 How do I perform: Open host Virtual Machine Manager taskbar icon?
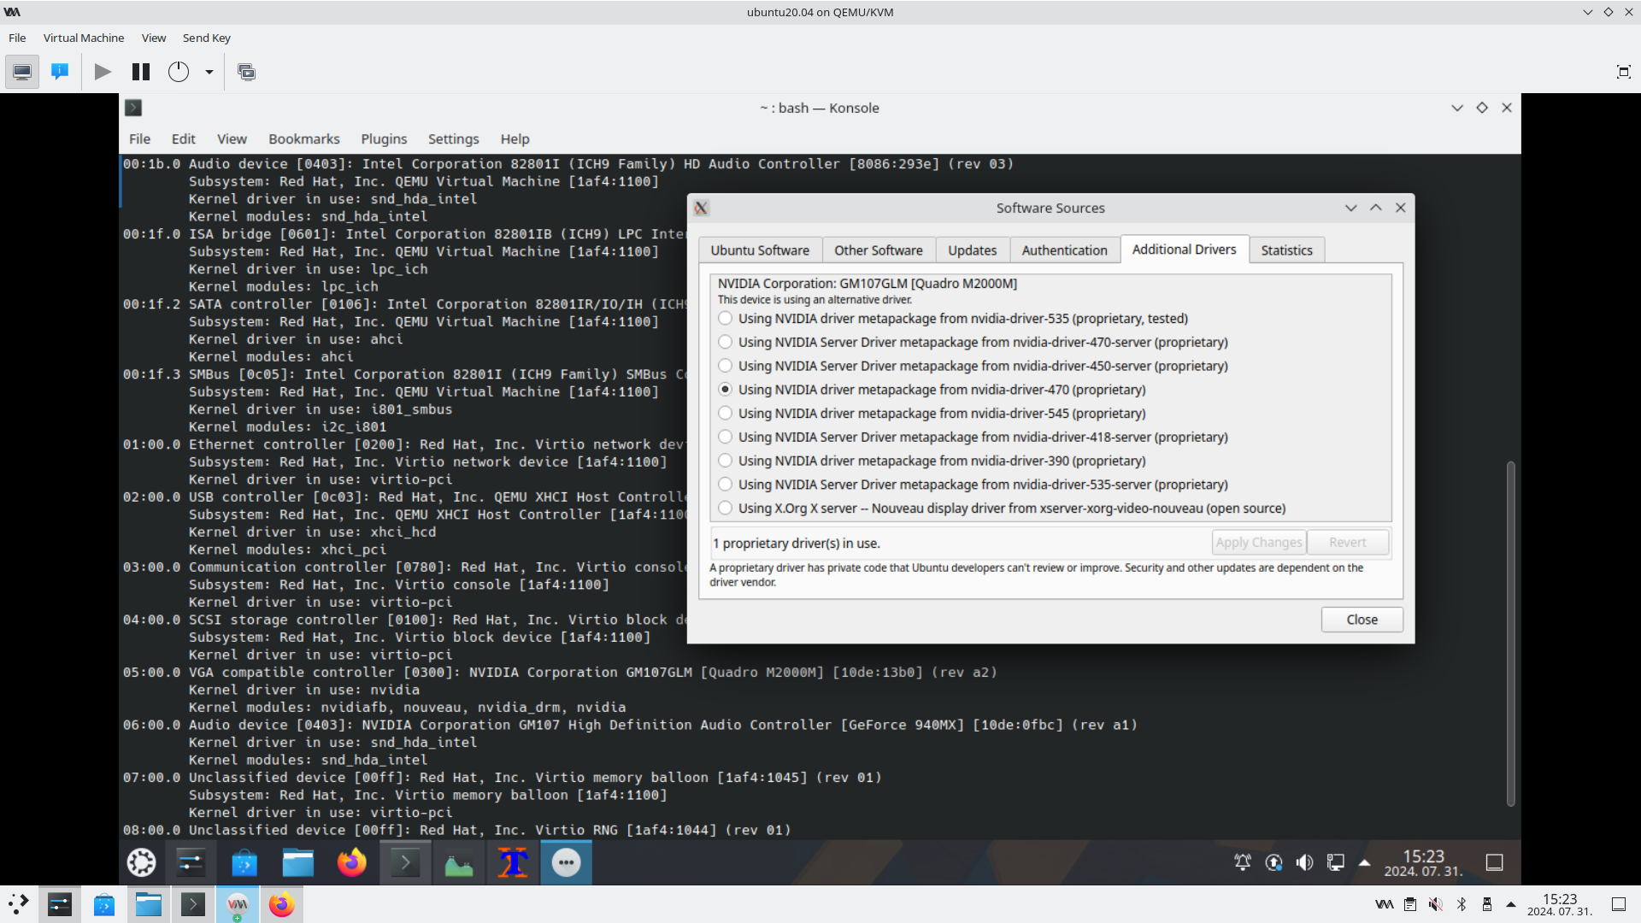tap(237, 904)
